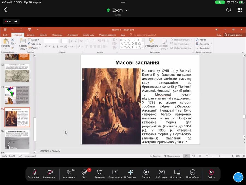This screenshot has height=185, width=246.
Task: Click the Cut scissors icon
Action: tap(13, 40)
